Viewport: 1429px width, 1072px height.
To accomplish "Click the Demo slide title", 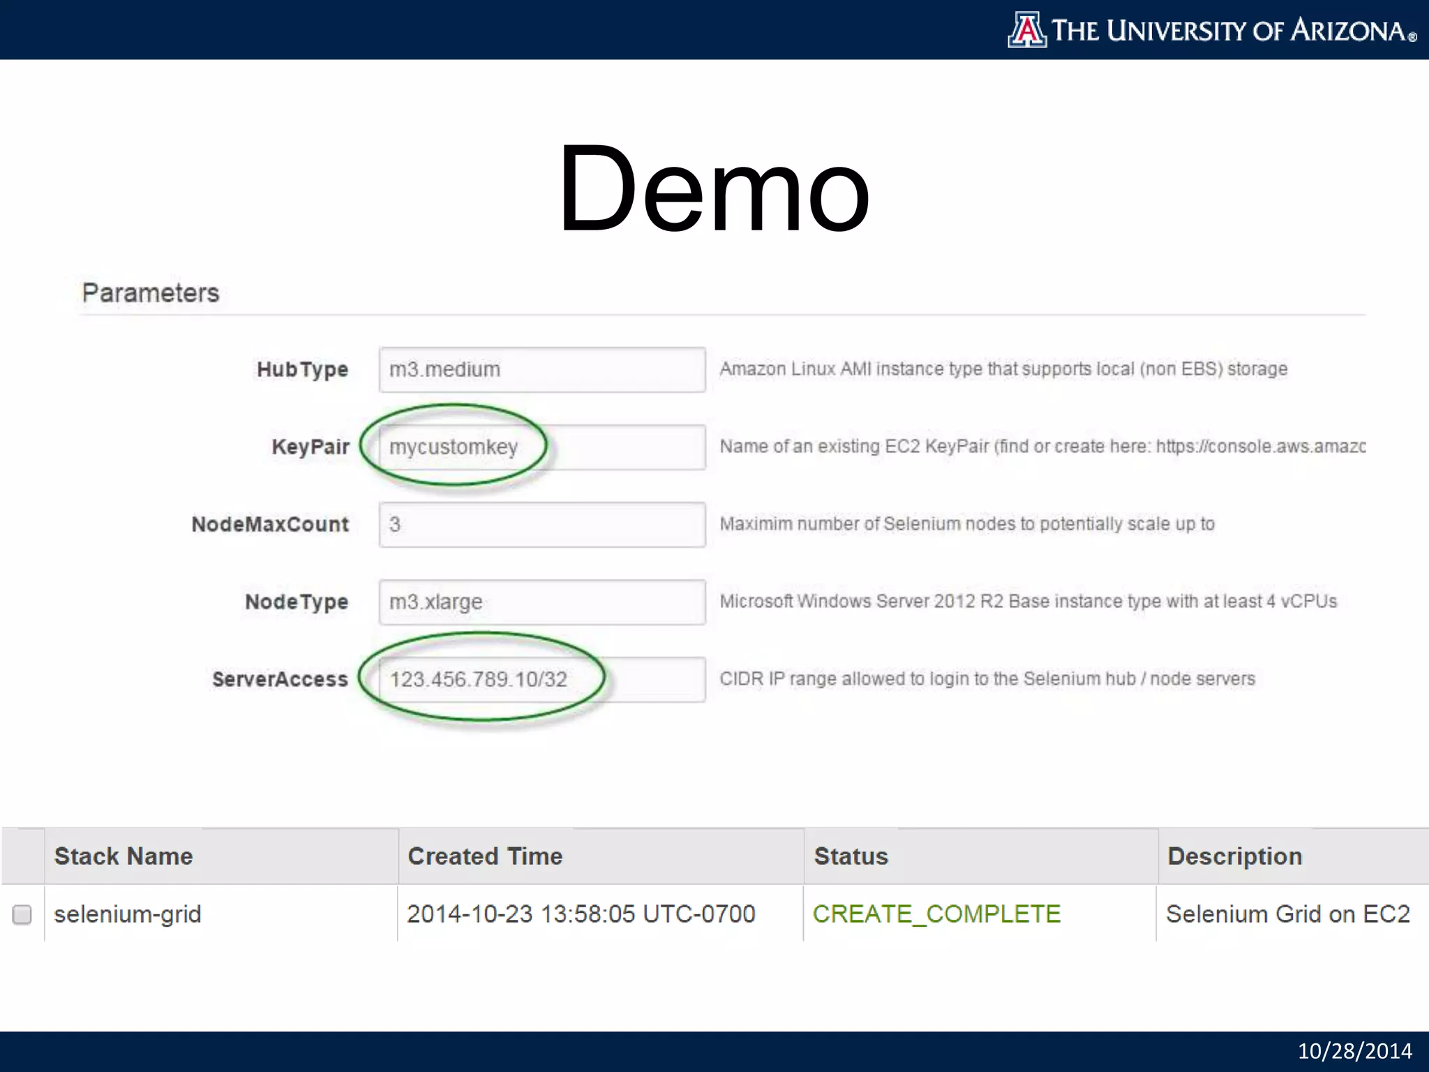I will click(714, 188).
